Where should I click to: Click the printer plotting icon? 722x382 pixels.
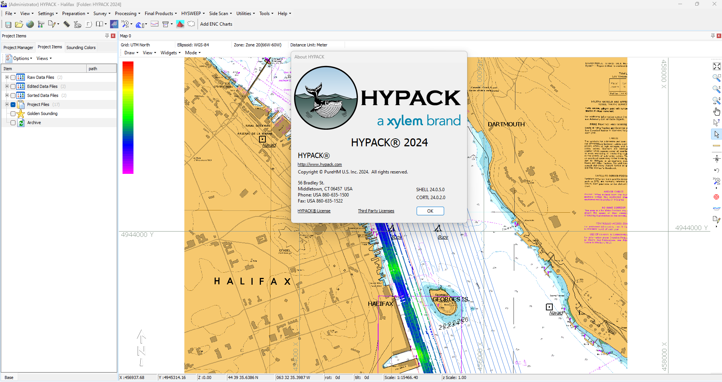165,24
